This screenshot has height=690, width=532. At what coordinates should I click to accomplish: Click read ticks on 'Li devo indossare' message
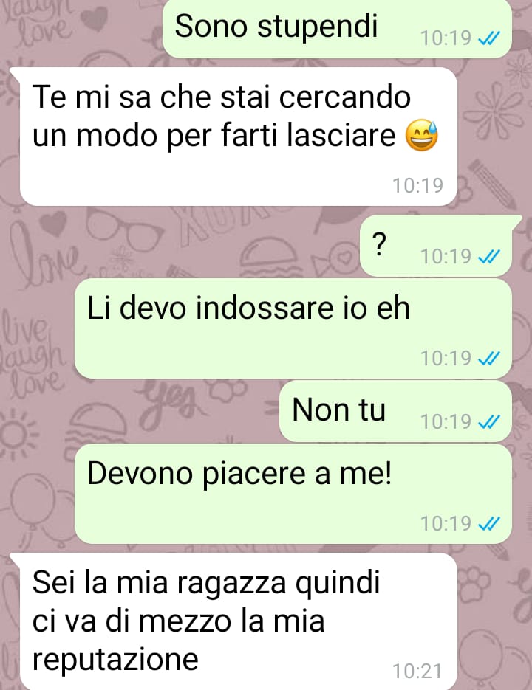click(489, 358)
